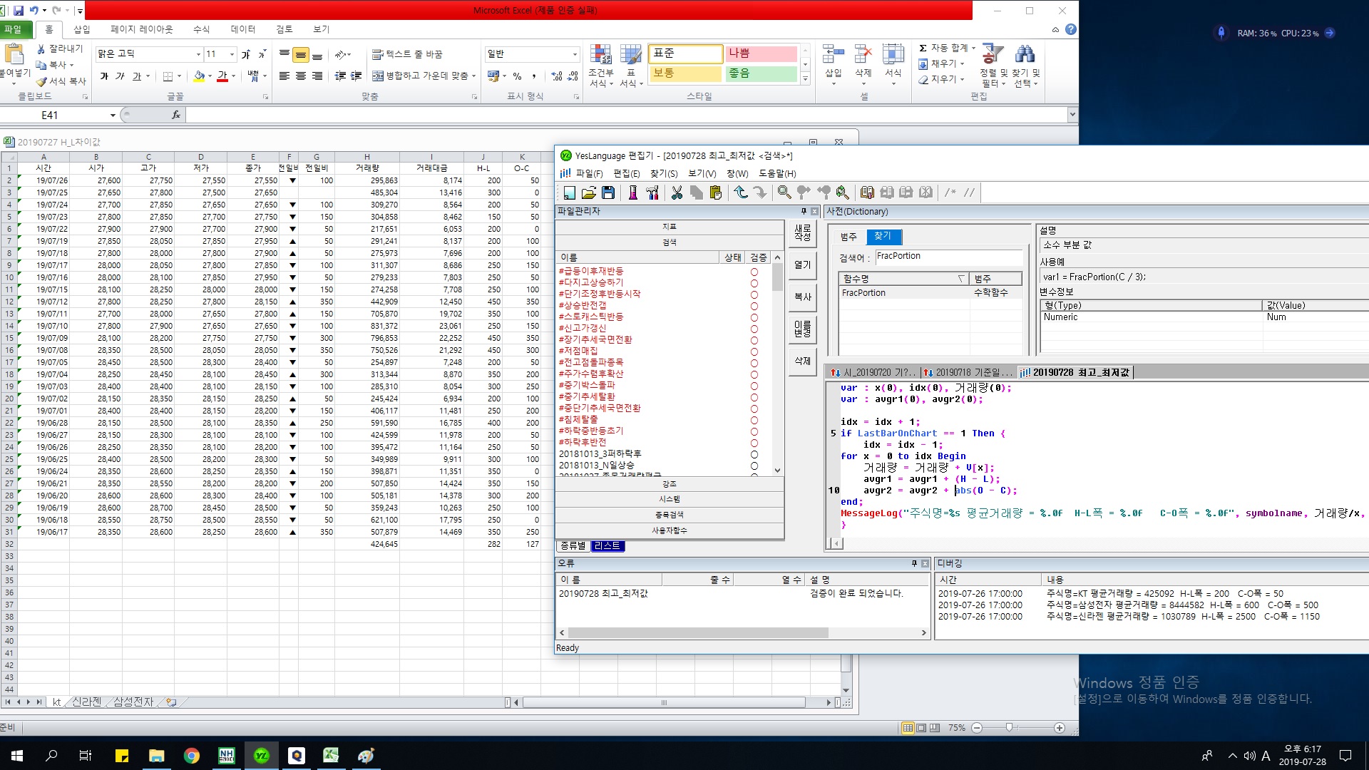Open the font name dropdown
The image size is (1369, 770).
[x=198, y=54]
